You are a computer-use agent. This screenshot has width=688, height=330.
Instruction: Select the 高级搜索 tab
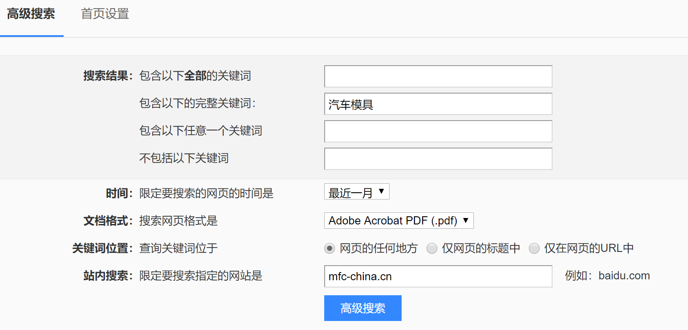click(x=31, y=14)
